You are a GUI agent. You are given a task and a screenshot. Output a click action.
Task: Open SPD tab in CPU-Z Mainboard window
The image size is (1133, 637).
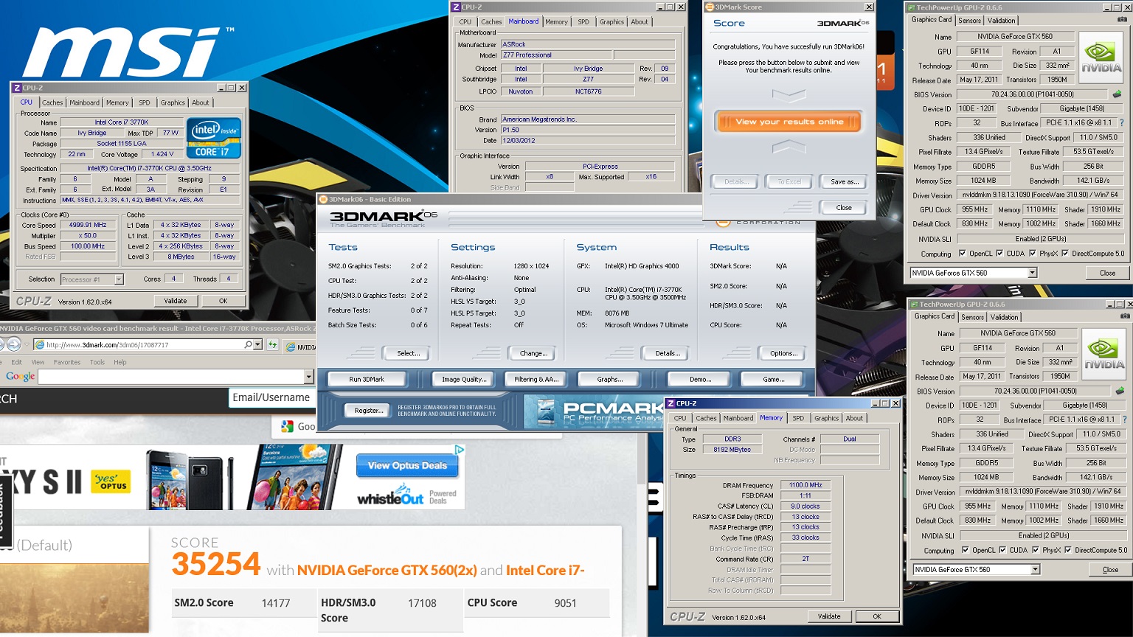click(583, 21)
